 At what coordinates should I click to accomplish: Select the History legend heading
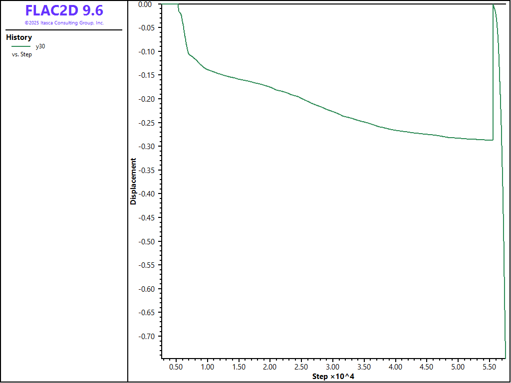click(19, 37)
